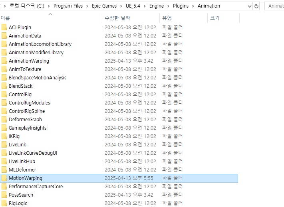This screenshot has height=207, width=284.
Task: Click AnimationWarping's date 2025-04-13 오후 3:42
Action: point(129,61)
